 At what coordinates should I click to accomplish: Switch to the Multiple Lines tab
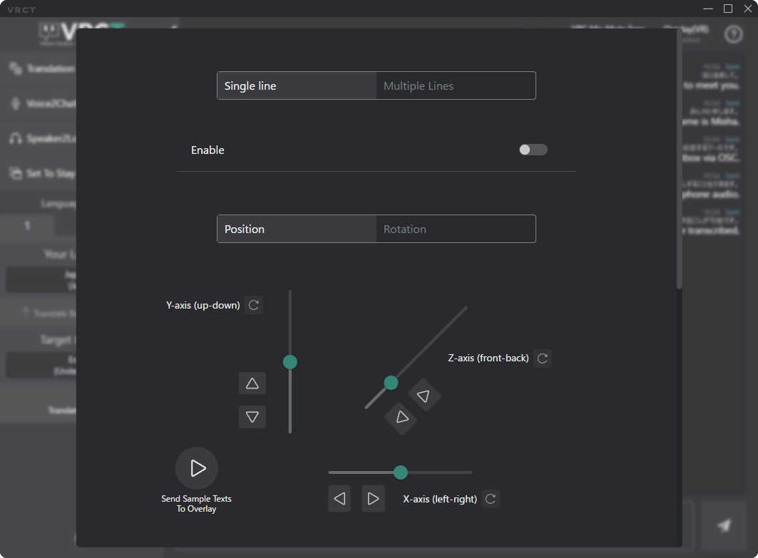point(454,86)
